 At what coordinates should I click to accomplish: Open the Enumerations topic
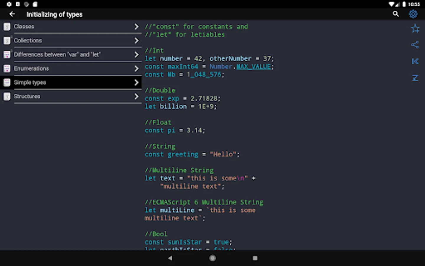pyautogui.click(x=32, y=69)
